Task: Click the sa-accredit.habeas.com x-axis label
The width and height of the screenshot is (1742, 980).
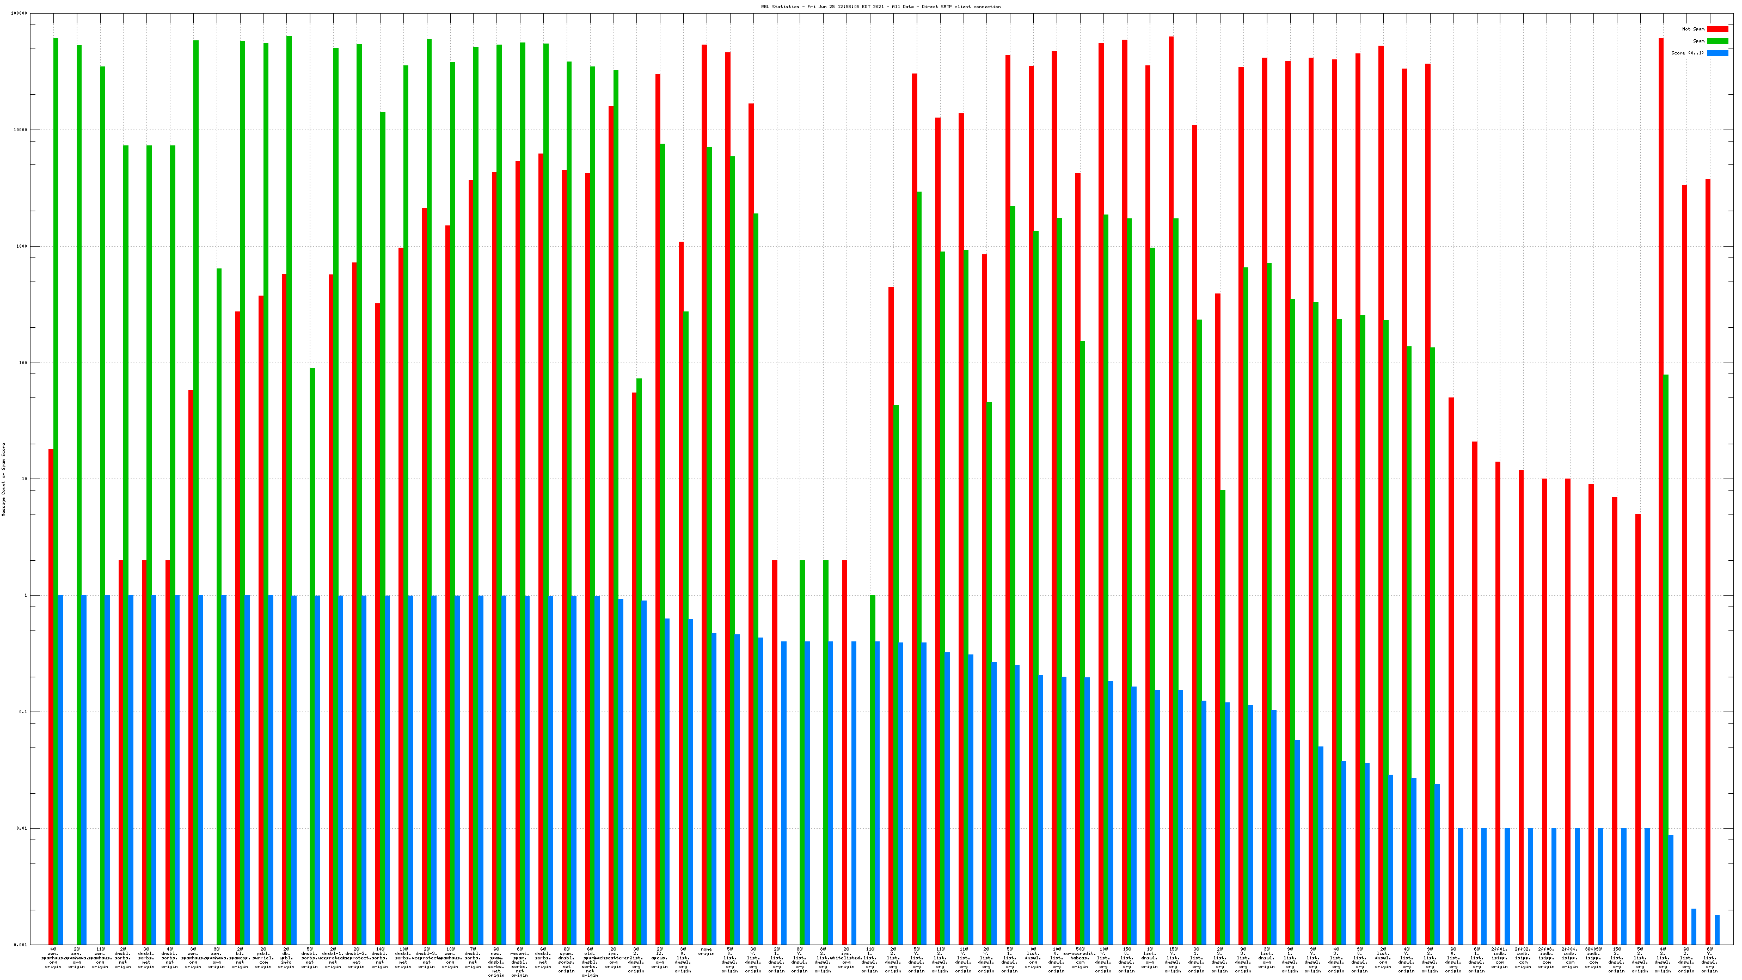Action: [x=1079, y=958]
